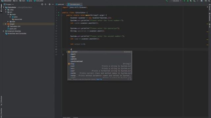Open the Database tool window stripe
The image size is (211, 118).
tap(210, 17)
